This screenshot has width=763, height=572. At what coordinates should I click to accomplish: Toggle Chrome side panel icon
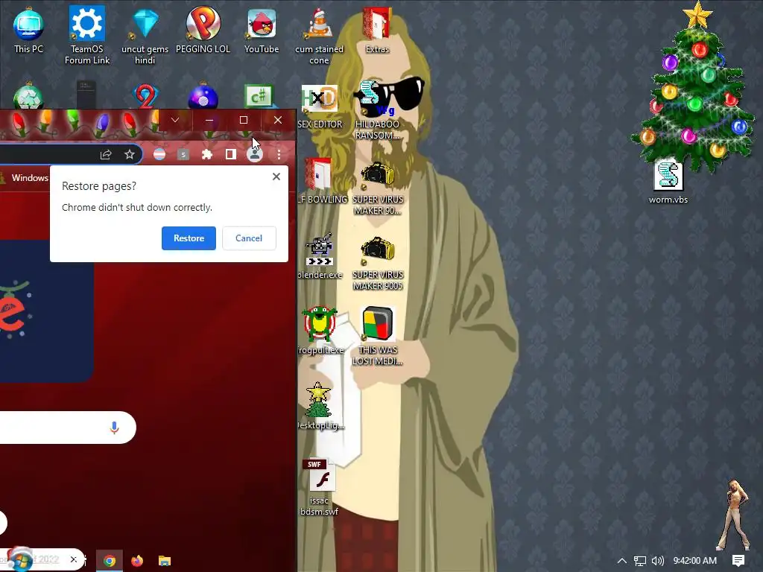pyautogui.click(x=231, y=155)
